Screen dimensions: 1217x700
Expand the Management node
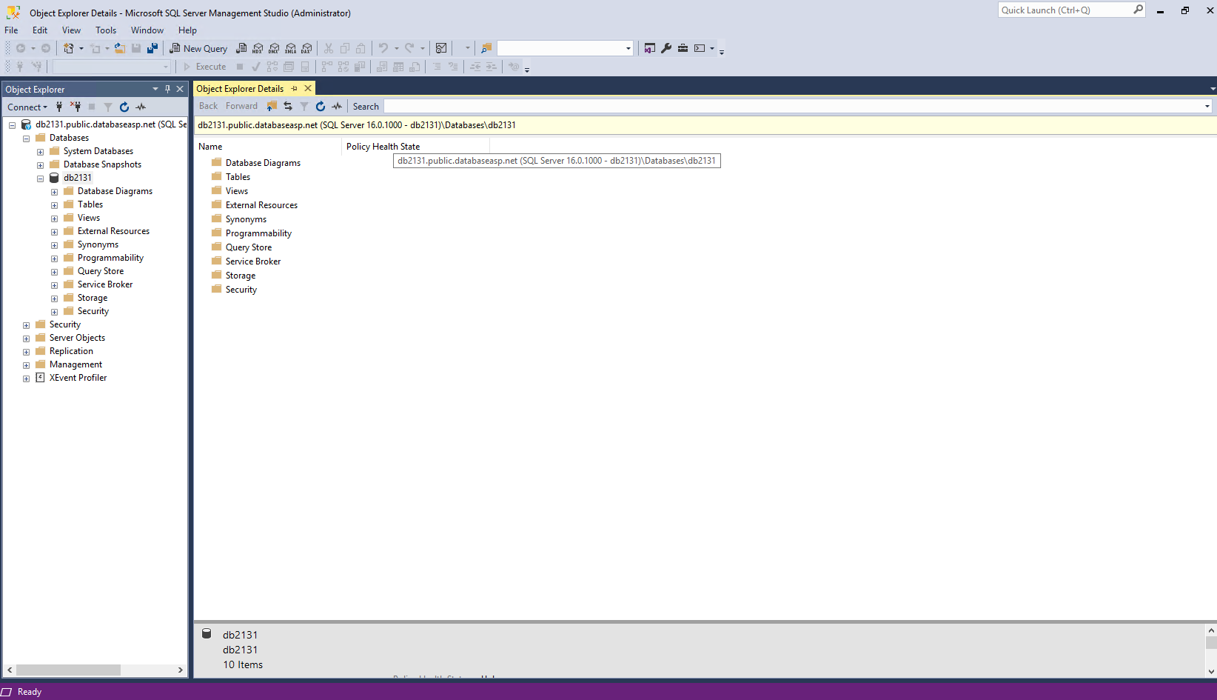26,365
